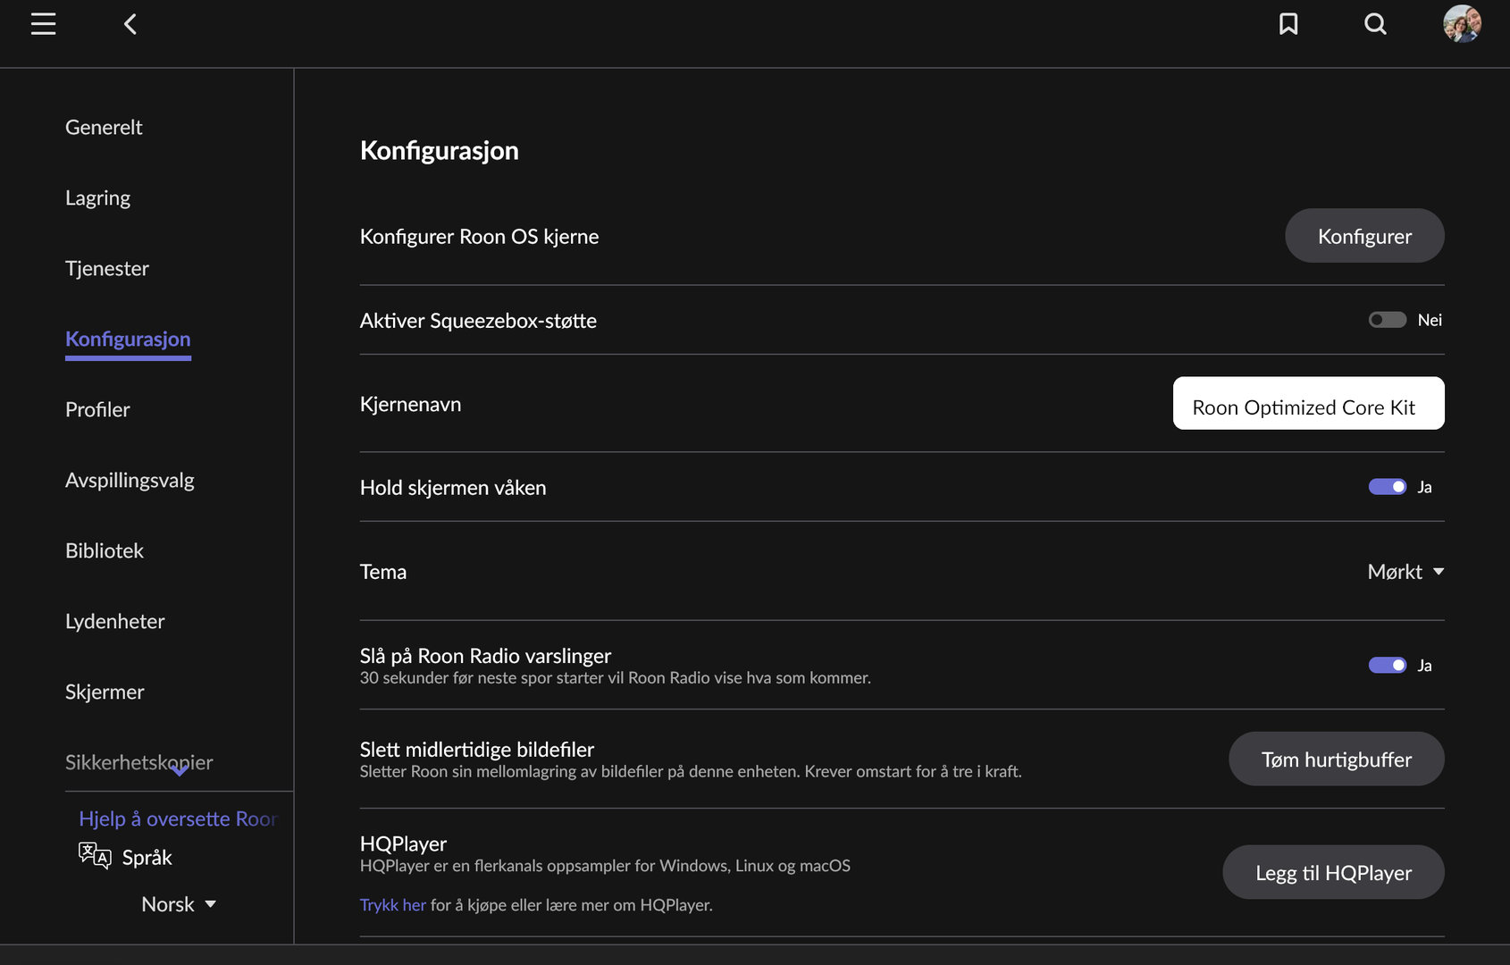Disable Hold skjermen våken toggle
This screenshot has height=965, width=1510.
tap(1387, 487)
